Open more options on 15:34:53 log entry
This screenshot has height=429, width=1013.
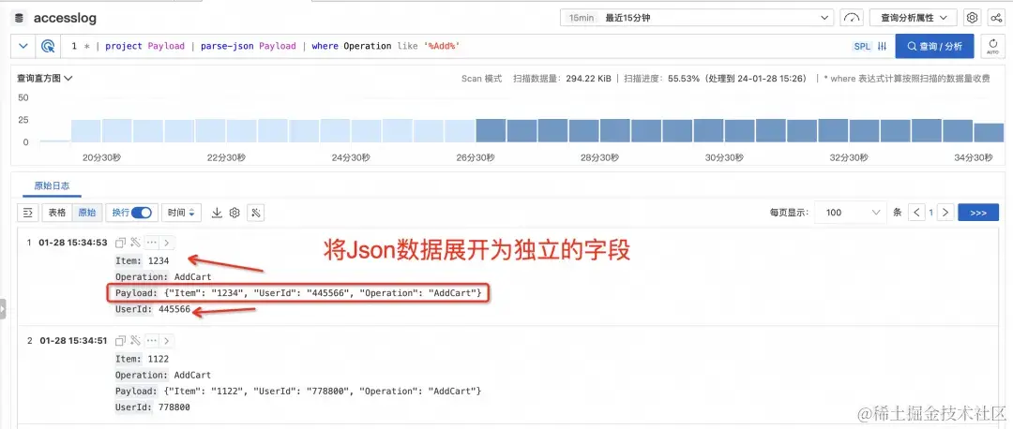point(151,243)
